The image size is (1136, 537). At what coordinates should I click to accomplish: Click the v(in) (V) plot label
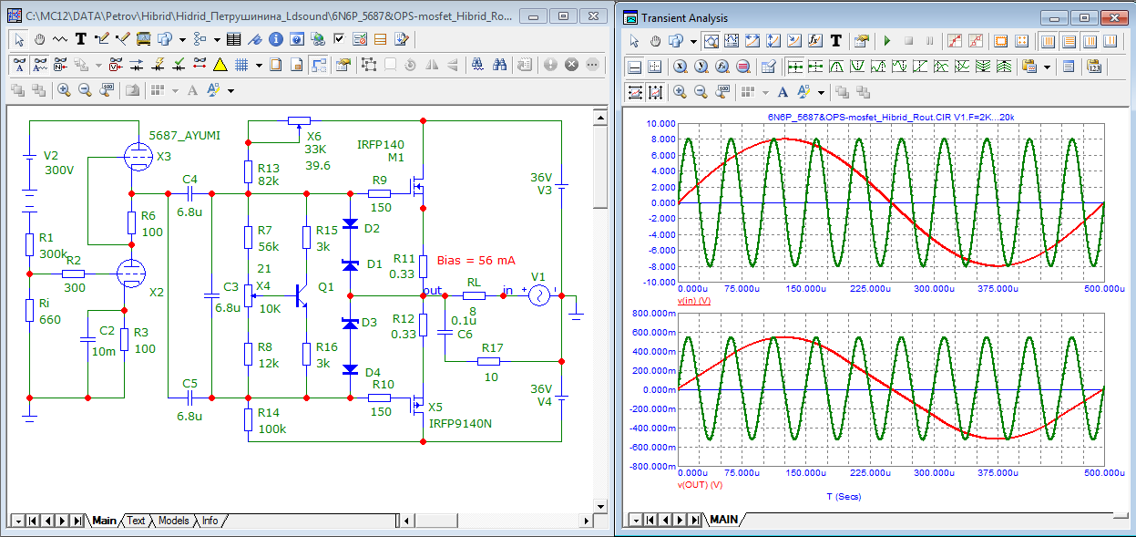694,300
